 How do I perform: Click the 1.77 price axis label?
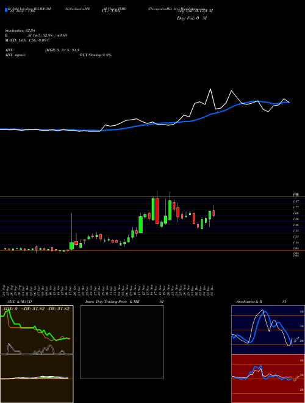(295, 207)
